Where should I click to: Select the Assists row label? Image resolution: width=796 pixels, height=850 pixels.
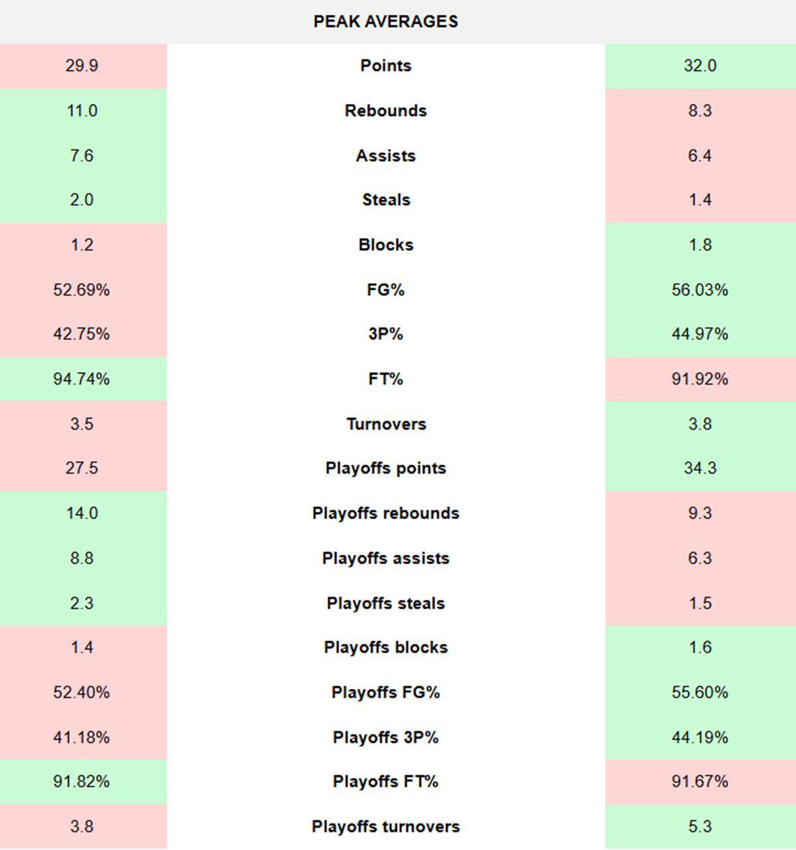click(x=385, y=156)
